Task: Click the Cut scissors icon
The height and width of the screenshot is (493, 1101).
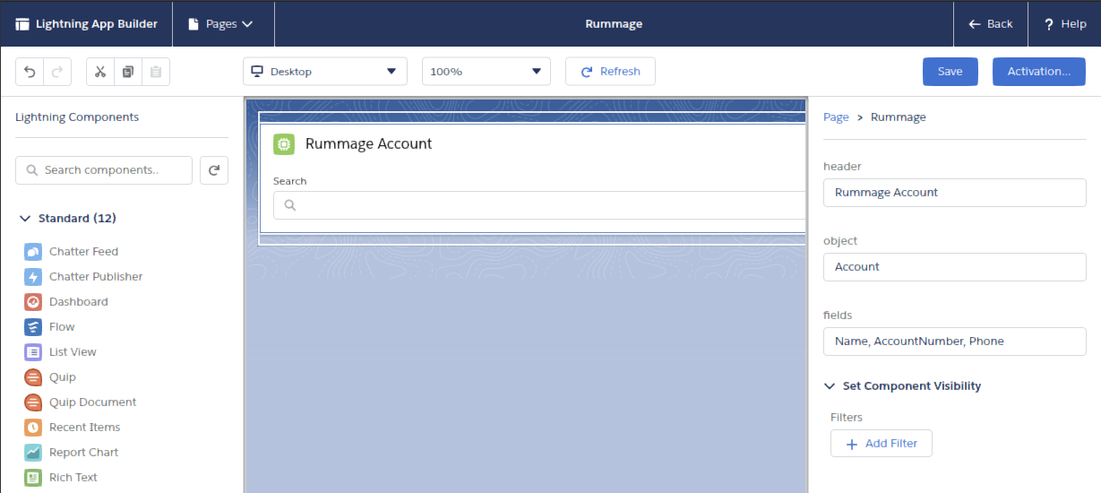Action: coord(100,72)
